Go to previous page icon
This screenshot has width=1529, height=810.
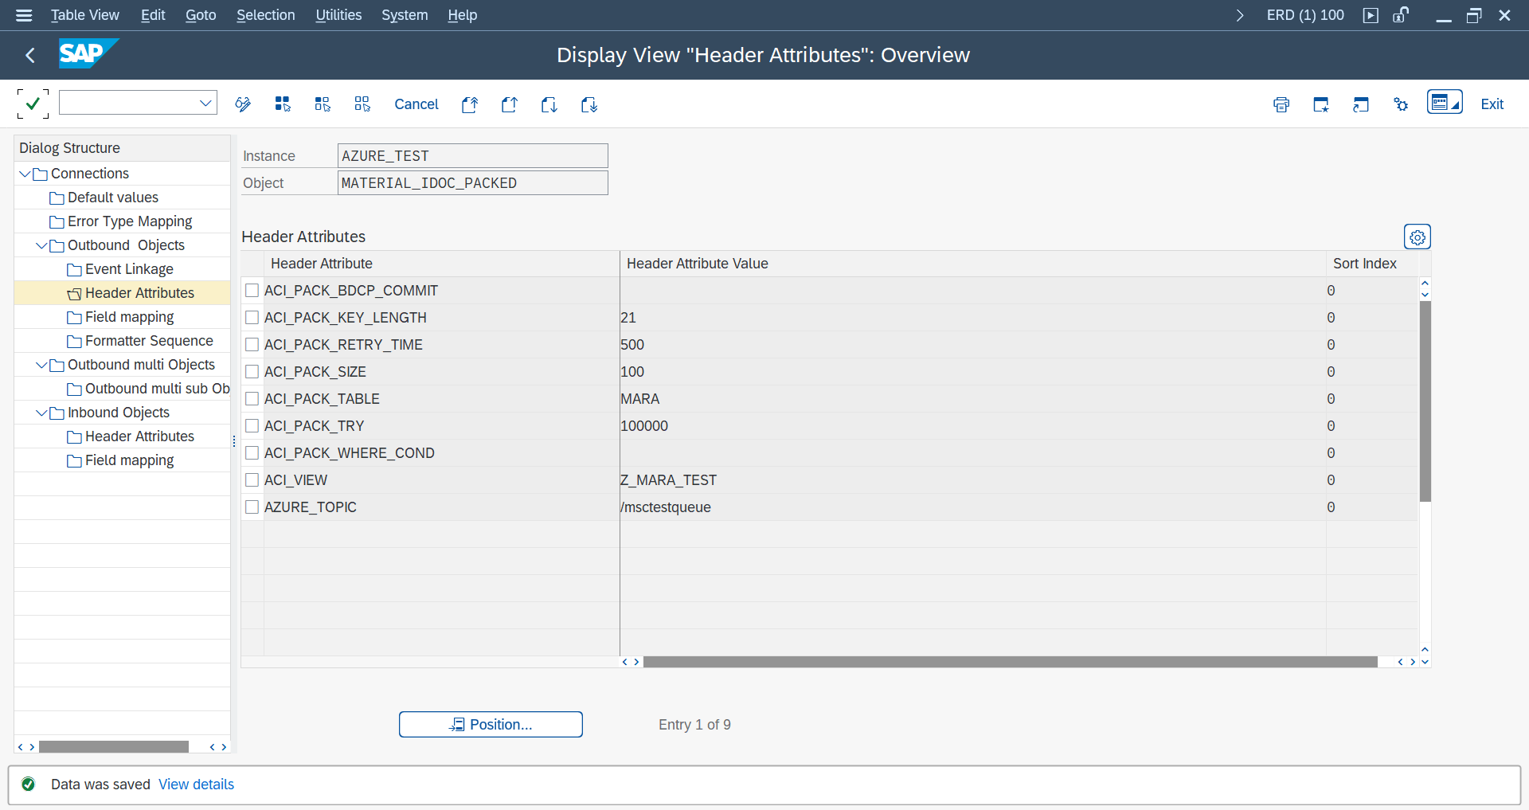pos(510,104)
